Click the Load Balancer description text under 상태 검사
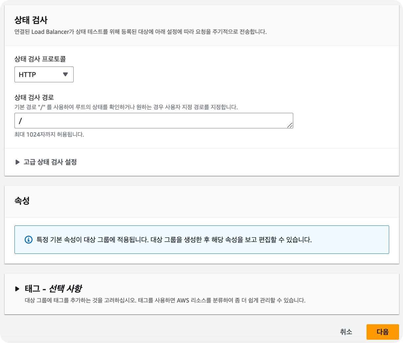Viewport: 403px width, 343px height. [141, 32]
